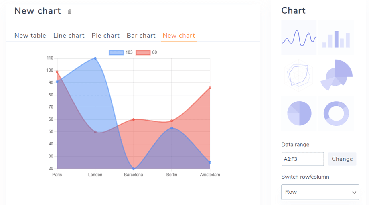The width and height of the screenshot is (369, 205).
Task: Click the red Amsterdam data point
Action: point(210,88)
